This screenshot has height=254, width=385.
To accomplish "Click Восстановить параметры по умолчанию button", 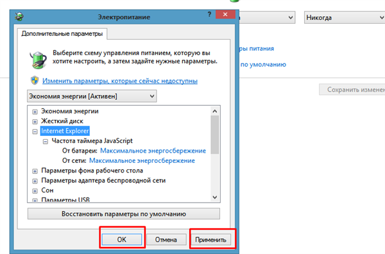I will coord(124,214).
